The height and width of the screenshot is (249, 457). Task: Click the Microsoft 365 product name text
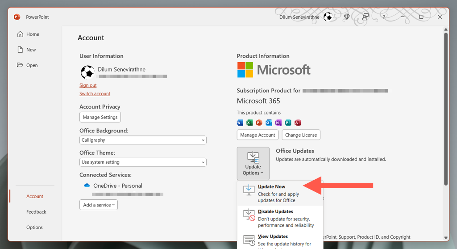click(x=258, y=101)
